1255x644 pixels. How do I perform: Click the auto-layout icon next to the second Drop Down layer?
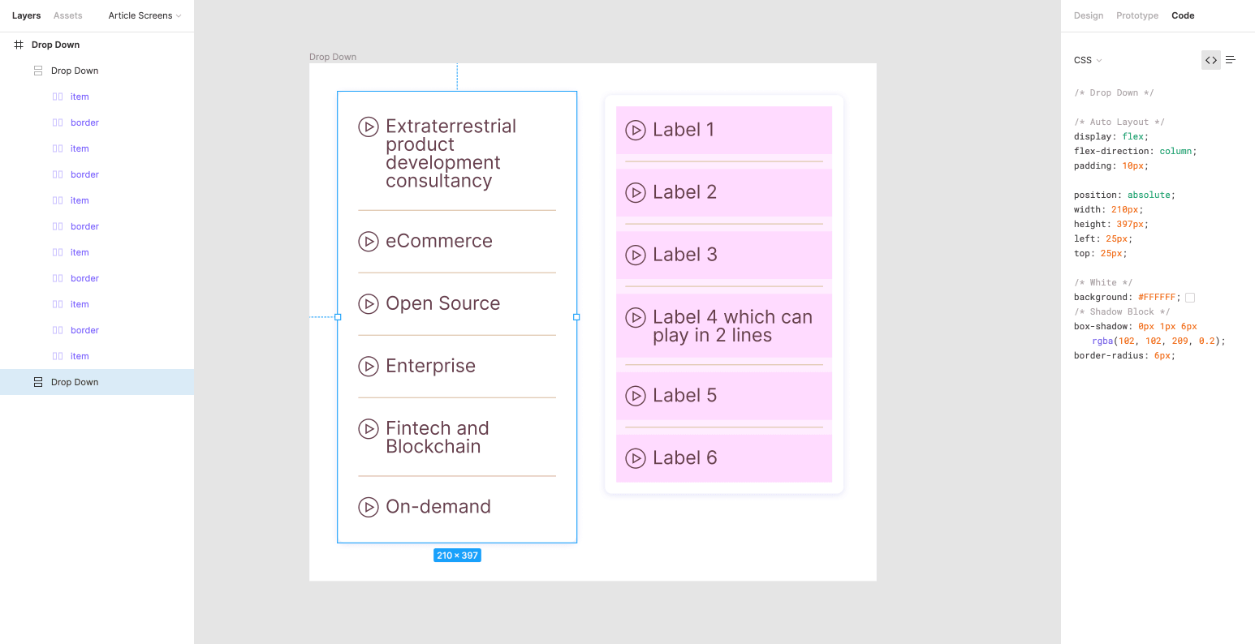tap(37, 71)
